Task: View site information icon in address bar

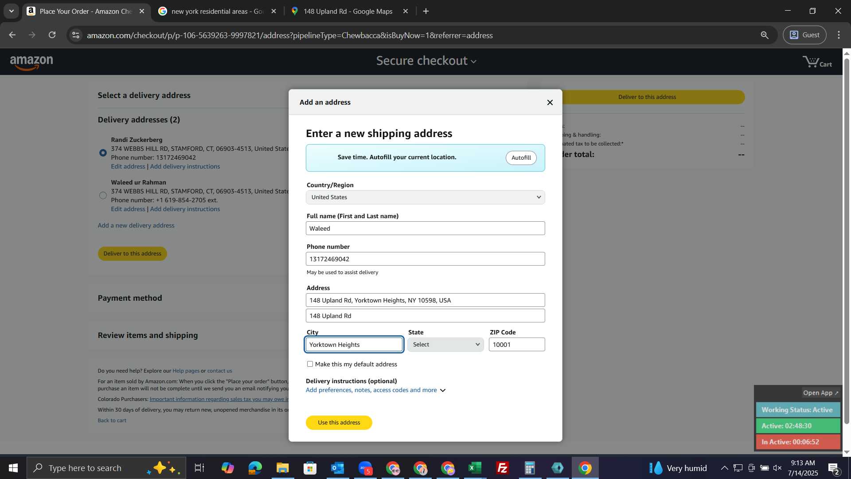Action: [76, 35]
